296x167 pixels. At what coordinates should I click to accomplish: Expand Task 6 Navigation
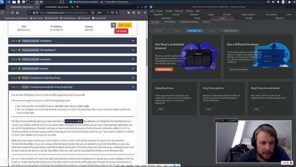[73, 59]
